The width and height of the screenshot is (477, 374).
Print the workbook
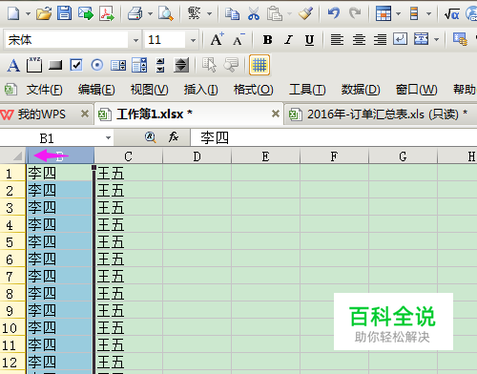(135, 13)
